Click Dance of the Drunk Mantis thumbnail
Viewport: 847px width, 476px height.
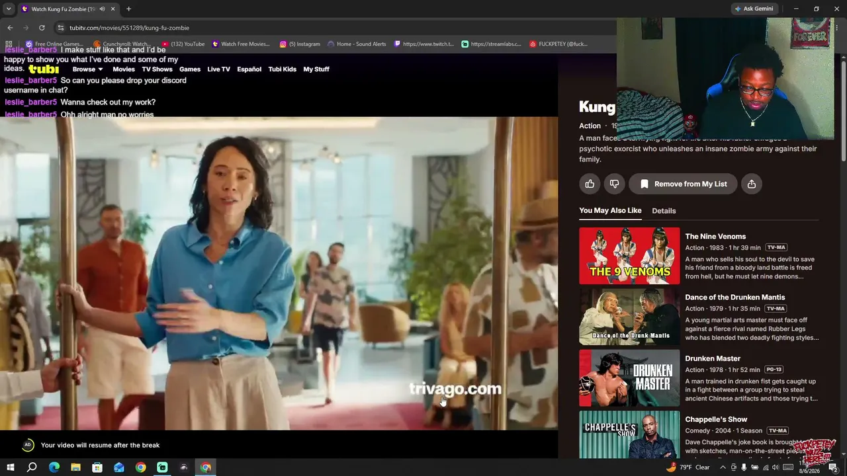[629, 317]
